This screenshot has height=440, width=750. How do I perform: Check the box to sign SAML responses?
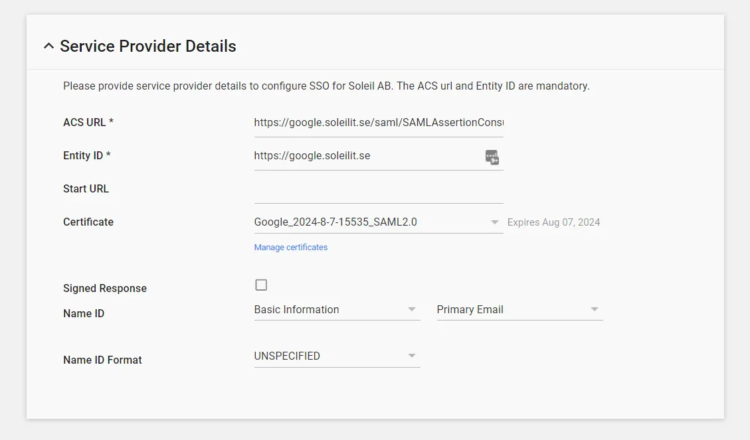[x=261, y=284]
